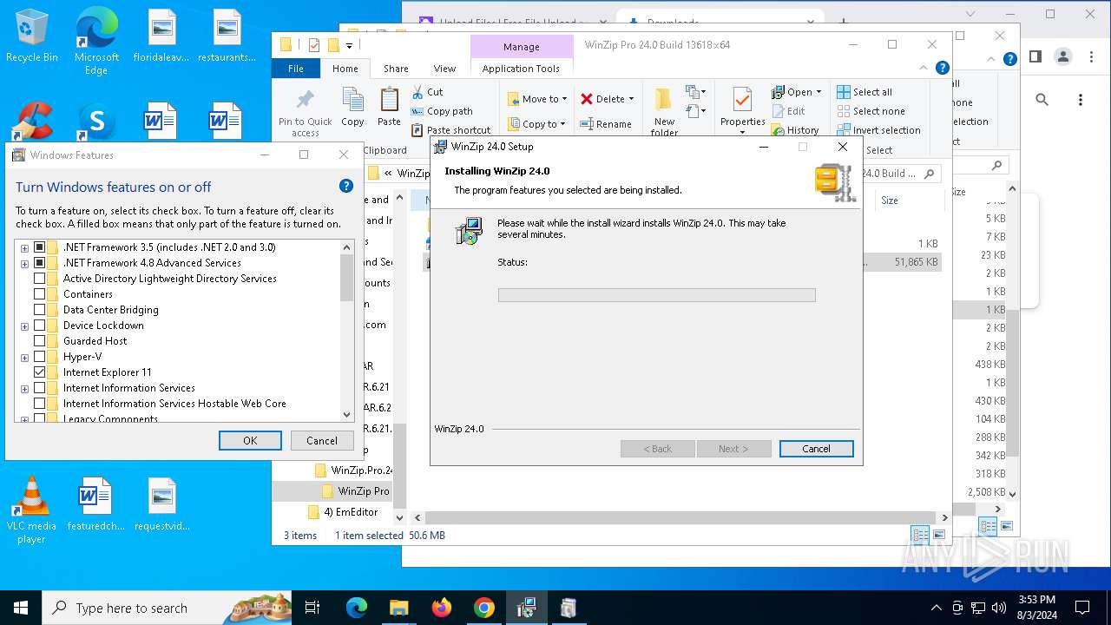1111x625 pixels.
Task: Switch to the View ribbon tab
Action: (x=444, y=69)
